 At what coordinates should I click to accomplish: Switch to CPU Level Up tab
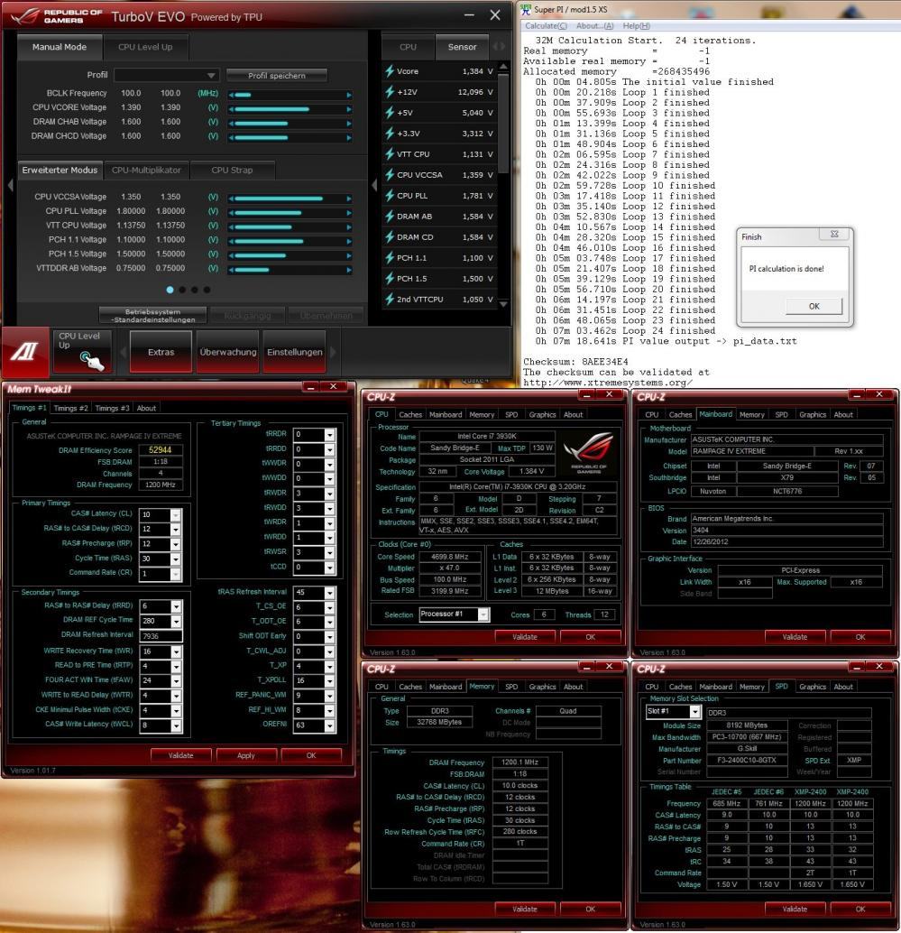pos(145,47)
